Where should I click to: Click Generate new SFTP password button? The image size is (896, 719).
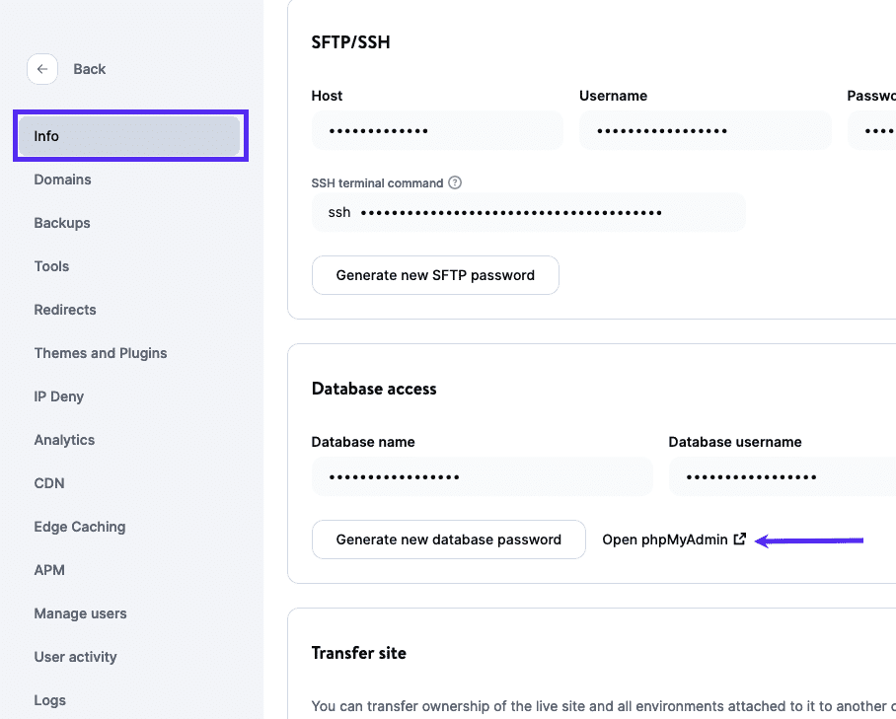click(x=435, y=275)
